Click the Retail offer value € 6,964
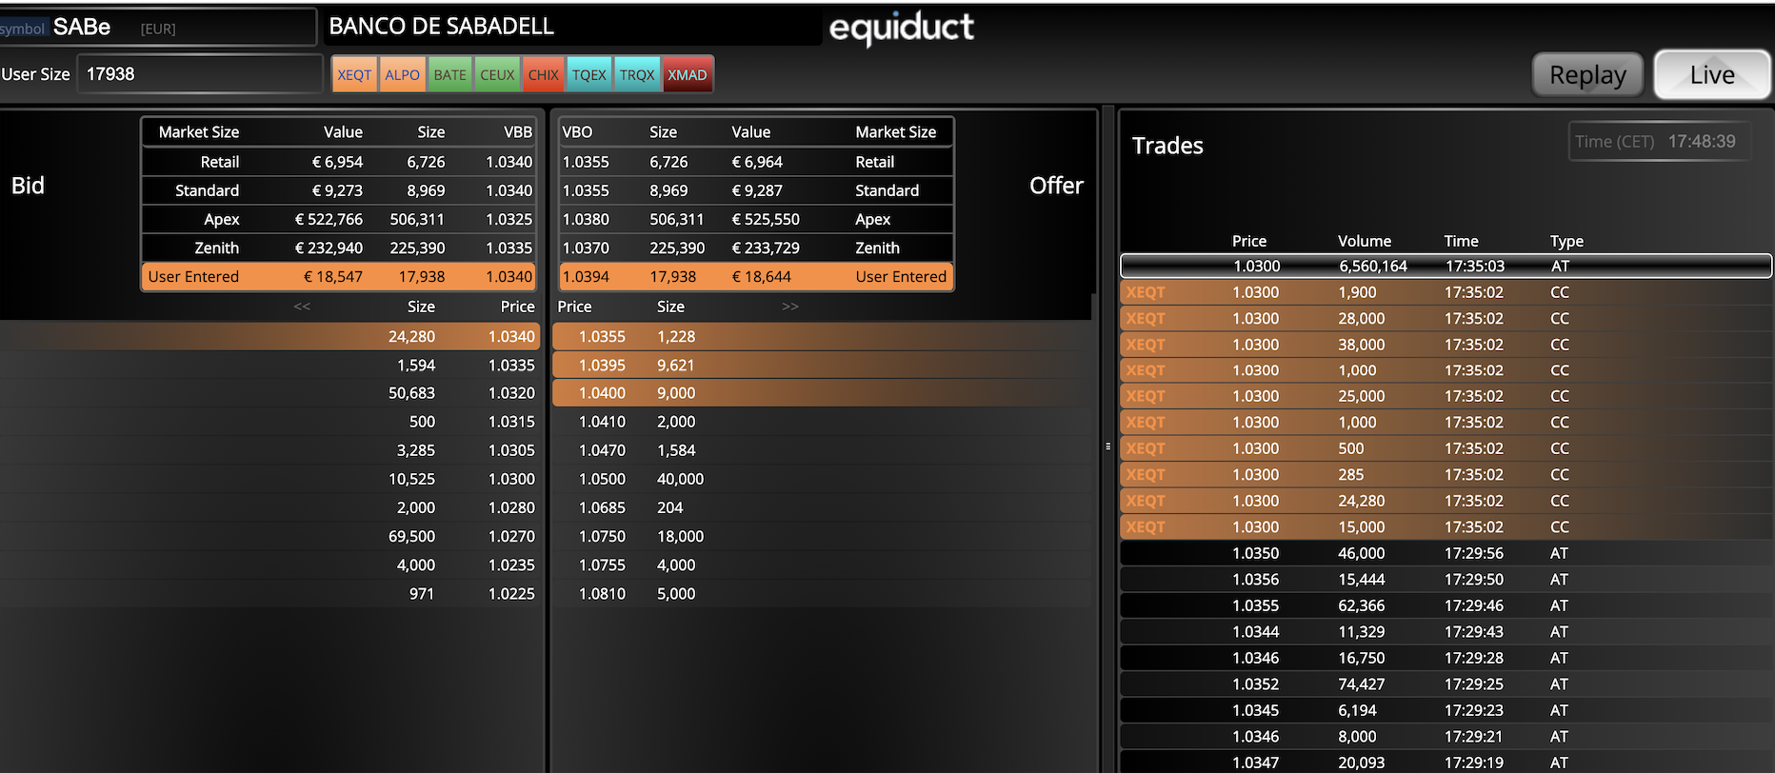 757,162
